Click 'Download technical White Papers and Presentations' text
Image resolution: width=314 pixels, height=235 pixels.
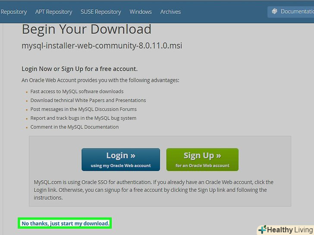(88, 100)
